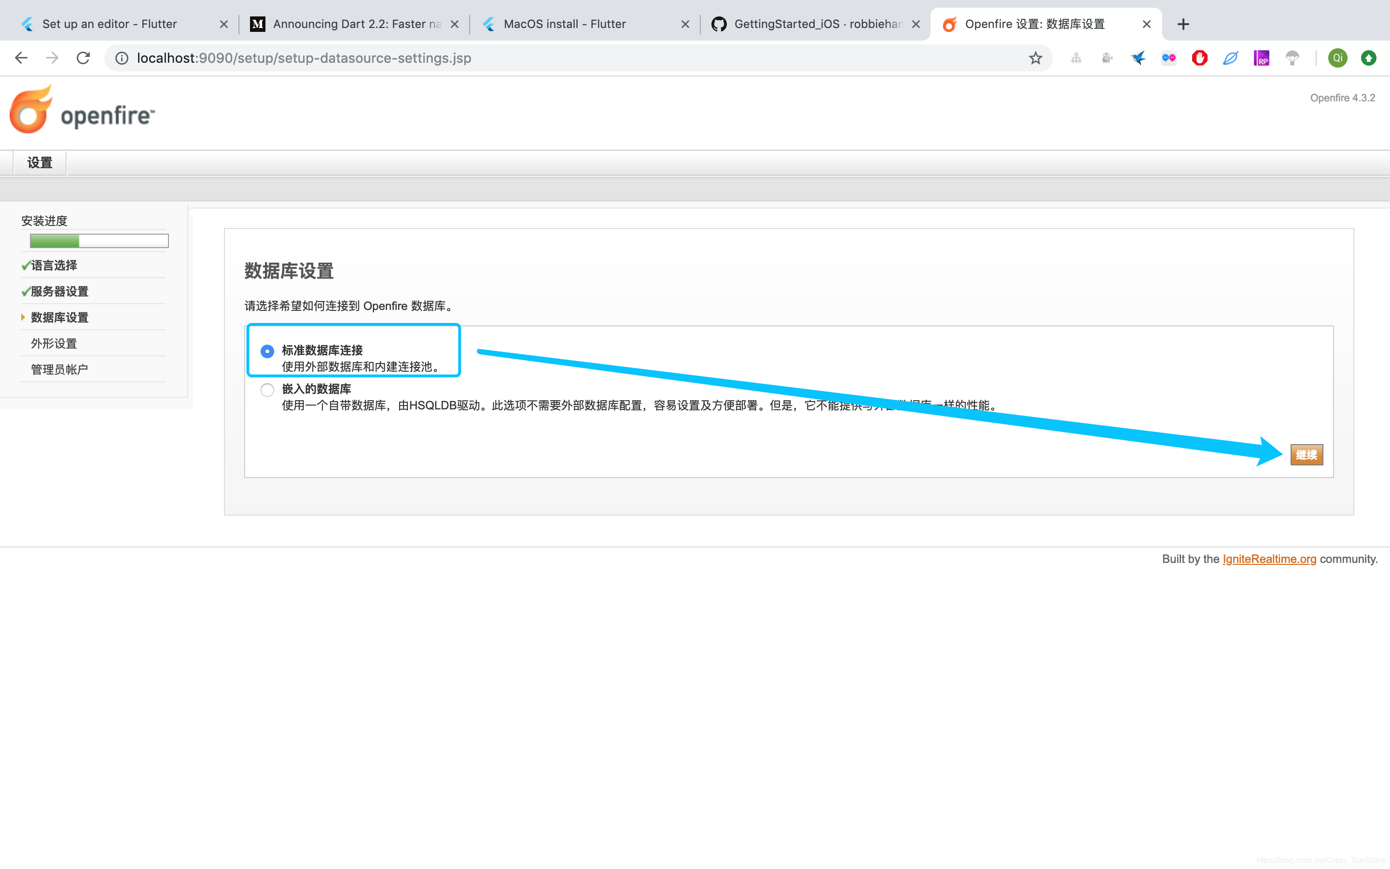This screenshot has width=1390, height=869.
Task: Reload the current page
Action: pos(83,58)
